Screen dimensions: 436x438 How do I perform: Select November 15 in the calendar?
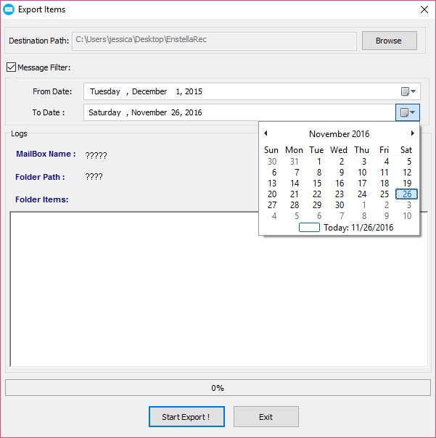click(317, 183)
